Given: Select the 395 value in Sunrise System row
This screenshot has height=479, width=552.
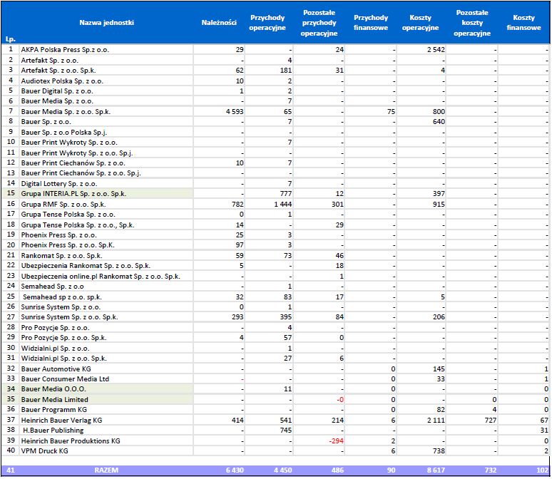Looking at the screenshot, I should coord(286,317).
